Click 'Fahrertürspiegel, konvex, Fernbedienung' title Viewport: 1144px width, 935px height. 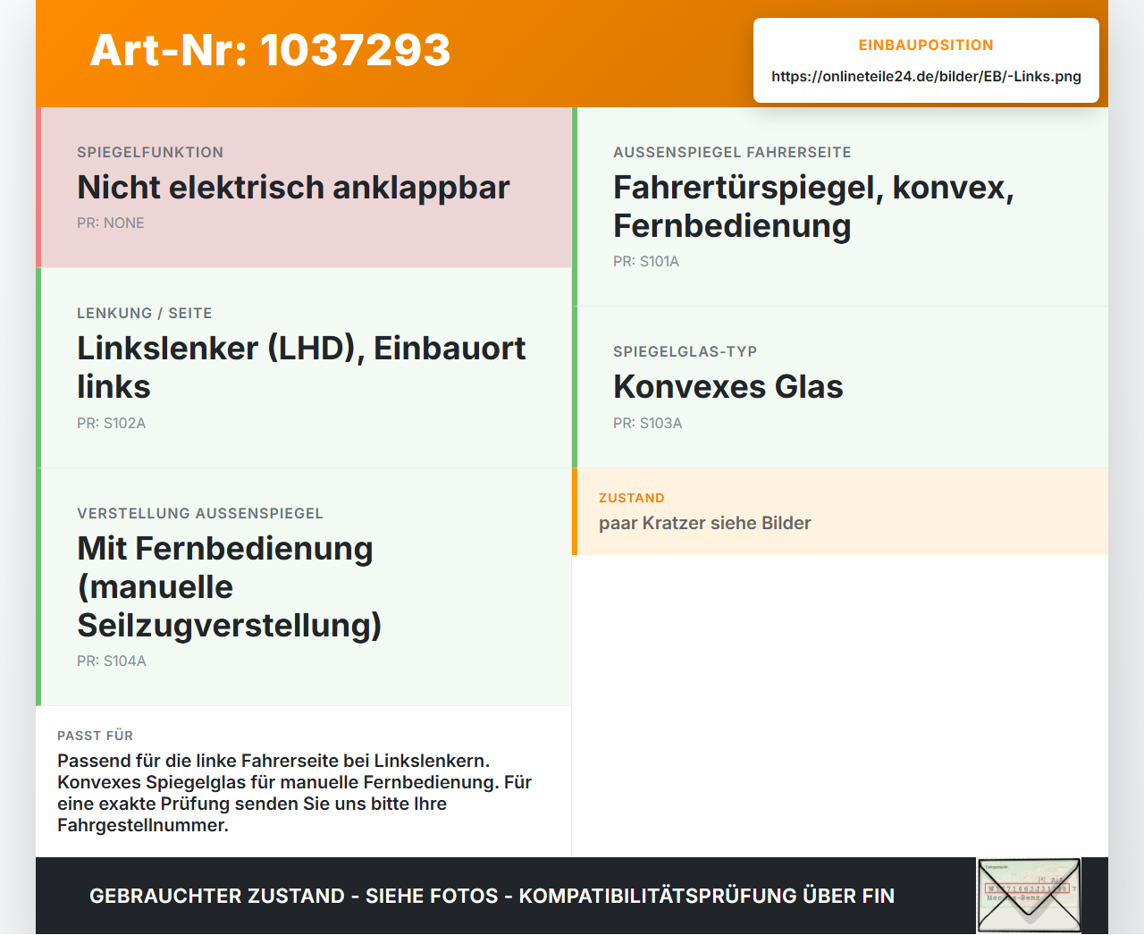[813, 206]
